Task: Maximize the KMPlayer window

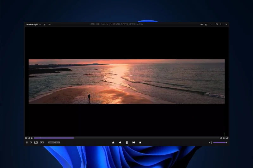Action: [x=217, y=25]
